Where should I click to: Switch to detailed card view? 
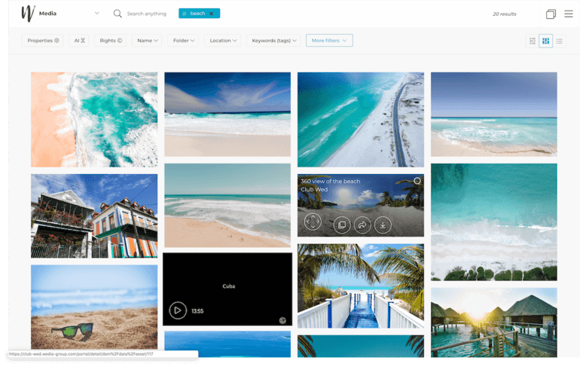pyautogui.click(x=533, y=41)
